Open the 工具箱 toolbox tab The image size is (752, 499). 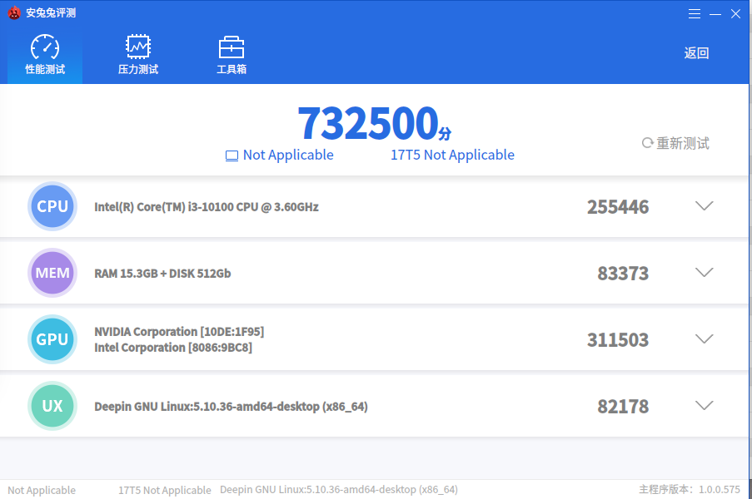(232, 55)
